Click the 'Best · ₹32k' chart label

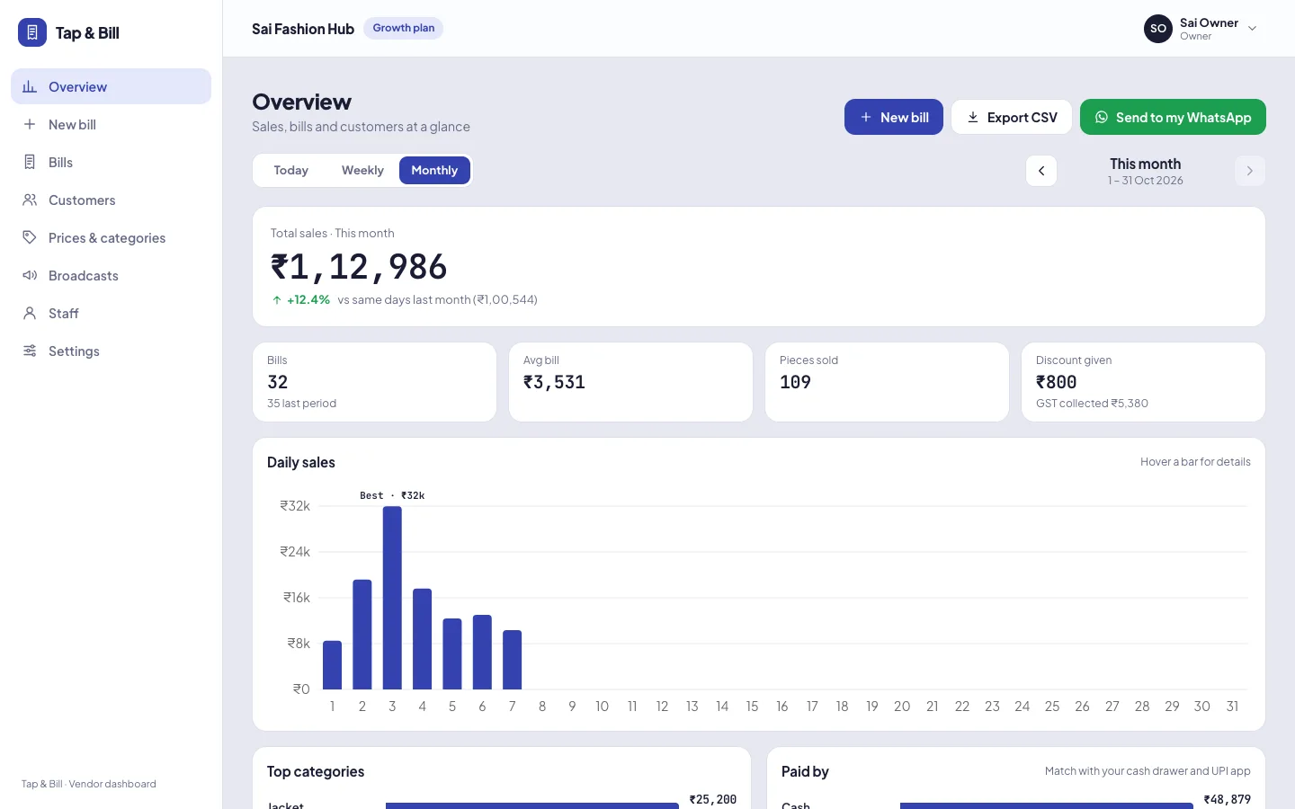pyautogui.click(x=392, y=495)
